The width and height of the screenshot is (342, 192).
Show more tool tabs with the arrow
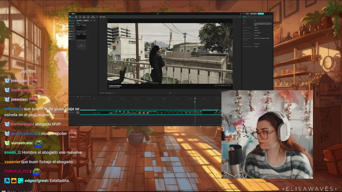tap(97, 17)
